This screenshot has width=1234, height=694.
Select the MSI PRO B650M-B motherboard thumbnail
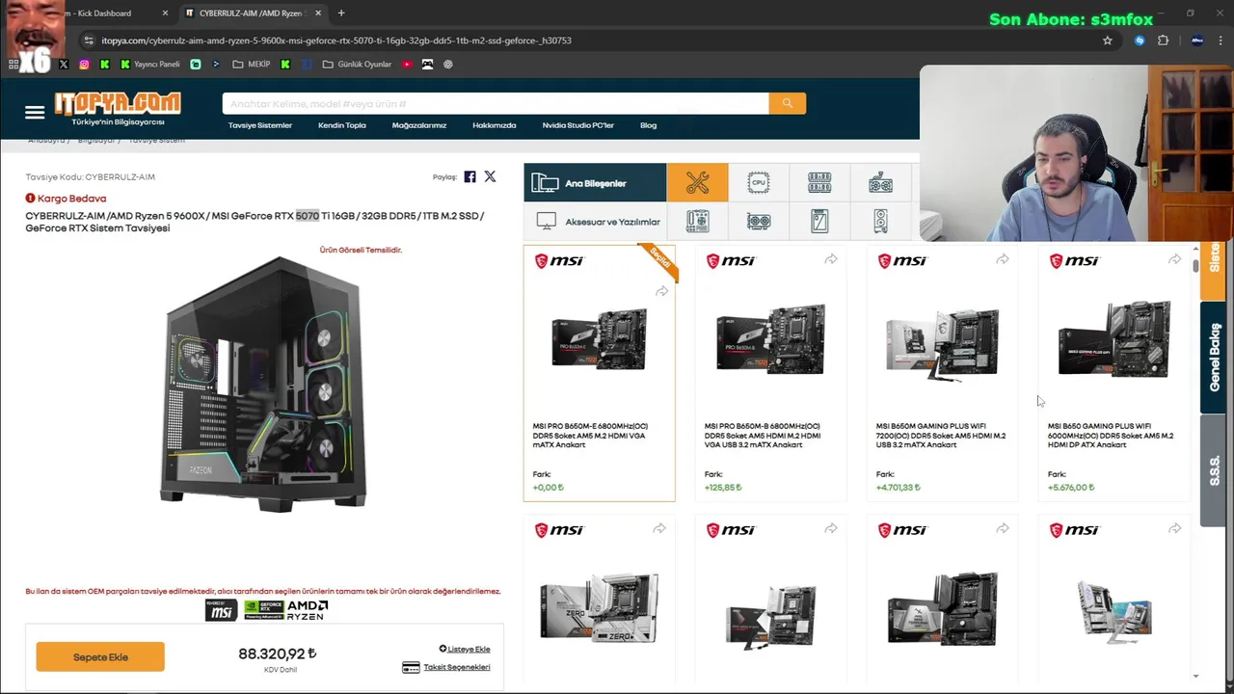tap(770, 339)
